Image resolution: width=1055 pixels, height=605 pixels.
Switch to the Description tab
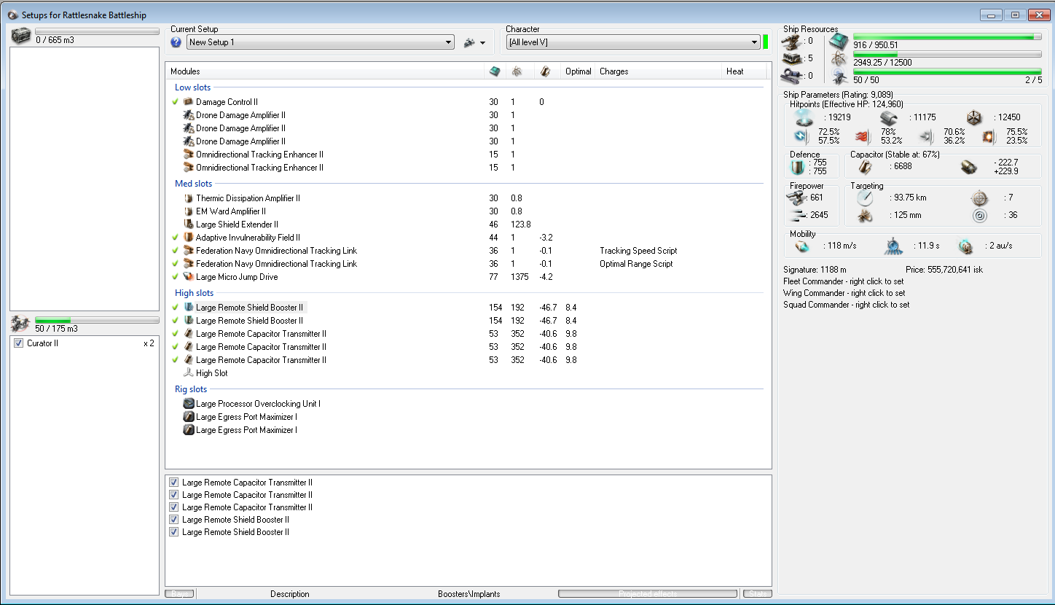[x=289, y=594]
